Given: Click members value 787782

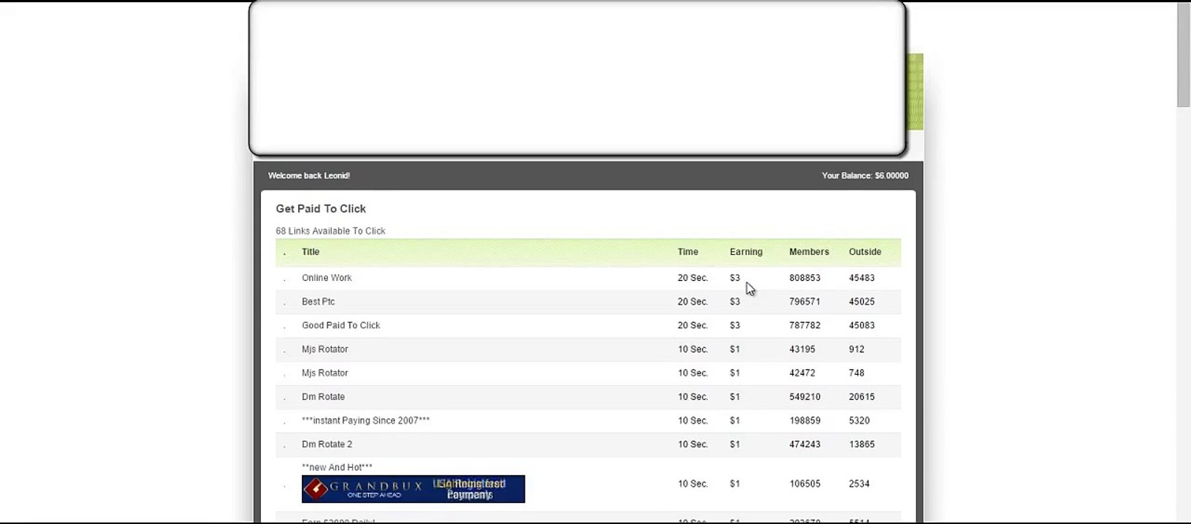Looking at the screenshot, I should [805, 325].
